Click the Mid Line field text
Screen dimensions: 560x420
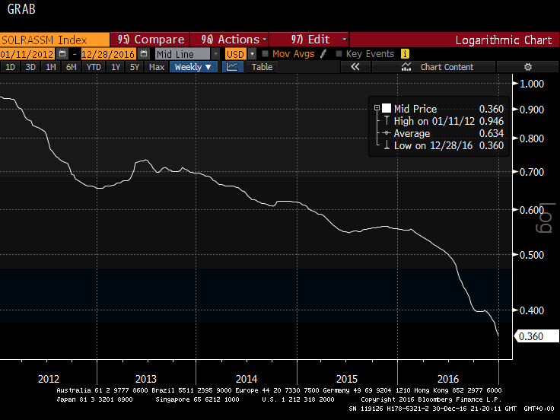[x=183, y=54]
